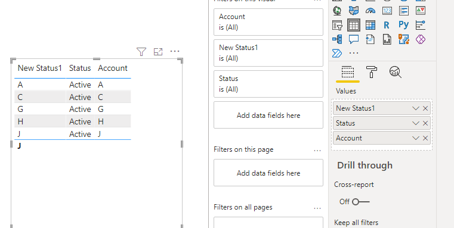Image resolution: width=454 pixels, height=228 pixels.
Task: Expand the Account filter card
Action: (268, 22)
